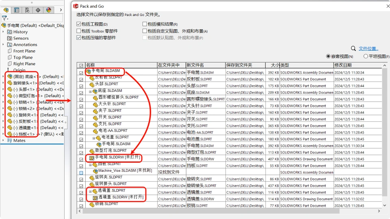Select the (-) 锁销<2> component in tree
The image size is (390, 219).
point(35,108)
